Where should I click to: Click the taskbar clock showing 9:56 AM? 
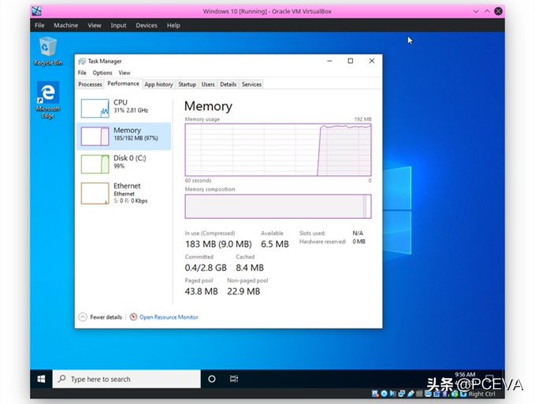coord(465,375)
